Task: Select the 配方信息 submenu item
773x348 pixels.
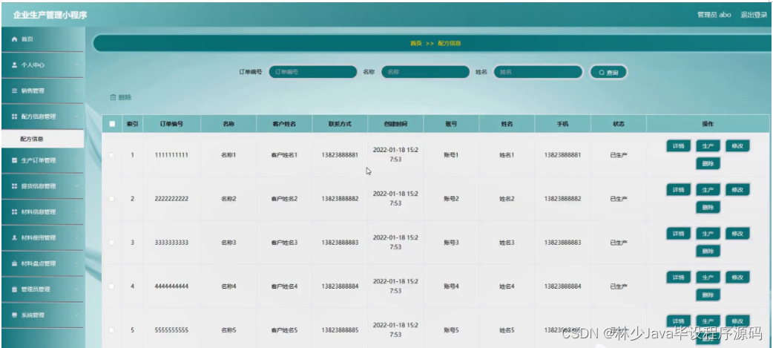Action: coord(42,139)
